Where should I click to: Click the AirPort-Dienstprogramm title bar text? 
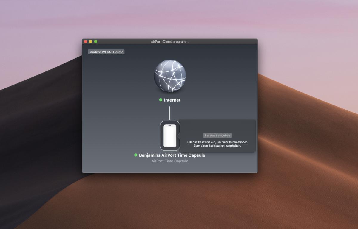pyautogui.click(x=170, y=42)
